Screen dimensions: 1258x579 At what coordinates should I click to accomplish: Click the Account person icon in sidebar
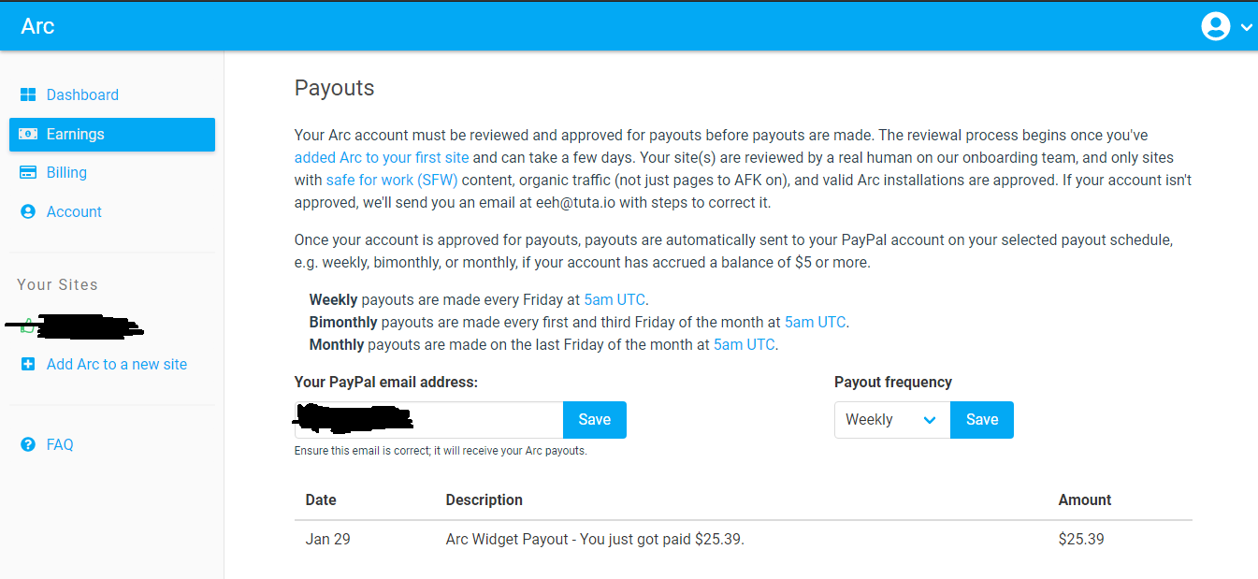(x=28, y=211)
